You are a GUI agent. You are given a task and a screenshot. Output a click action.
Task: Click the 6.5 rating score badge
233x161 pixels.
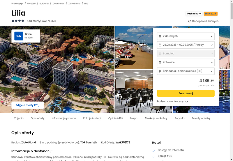click(x=19, y=36)
